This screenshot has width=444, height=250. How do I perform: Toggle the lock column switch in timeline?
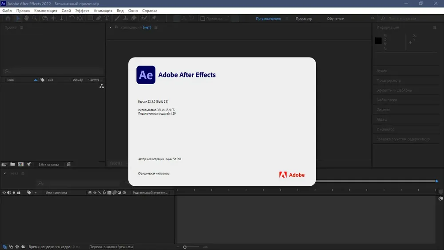click(19, 192)
